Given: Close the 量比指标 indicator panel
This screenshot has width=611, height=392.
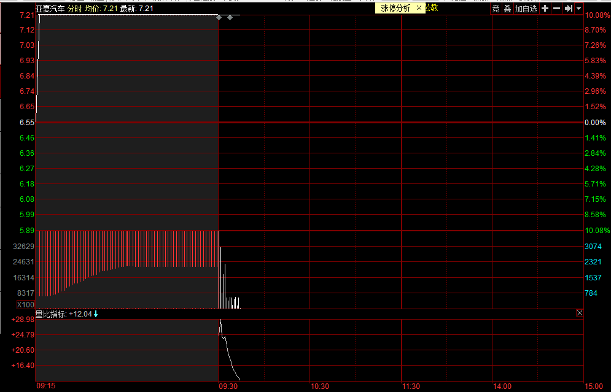Looking at the screenshot, I should click(x=579, y=313).
